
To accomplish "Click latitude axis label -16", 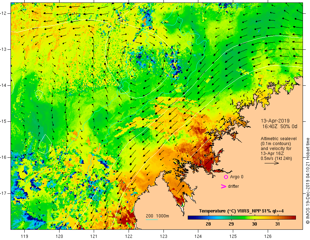I will (4, 157).
